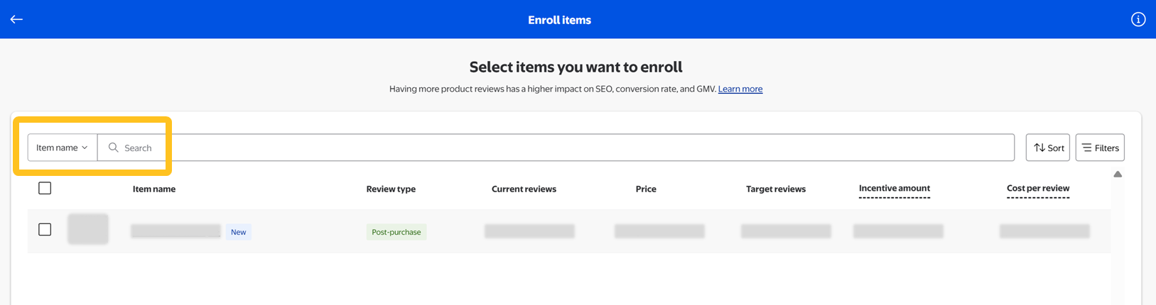Toggle the select all items checkbox
The image size is (1156, 305).
click(45, 188)
